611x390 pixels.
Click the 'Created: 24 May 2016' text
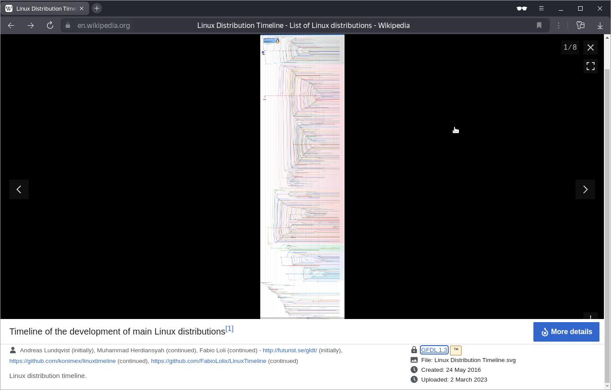(x=451, y=370)
